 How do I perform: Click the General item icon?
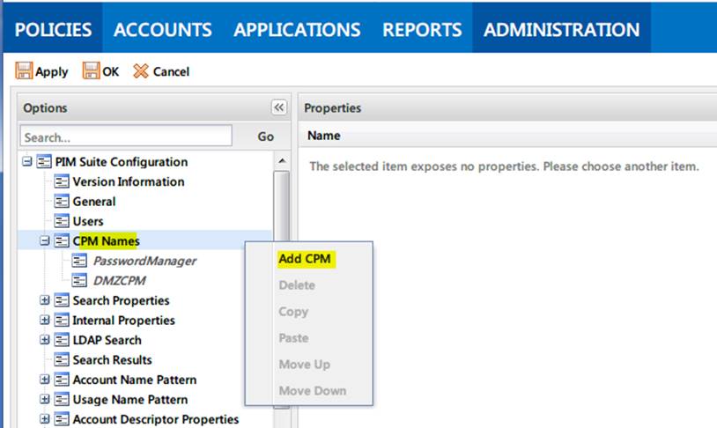62,201
